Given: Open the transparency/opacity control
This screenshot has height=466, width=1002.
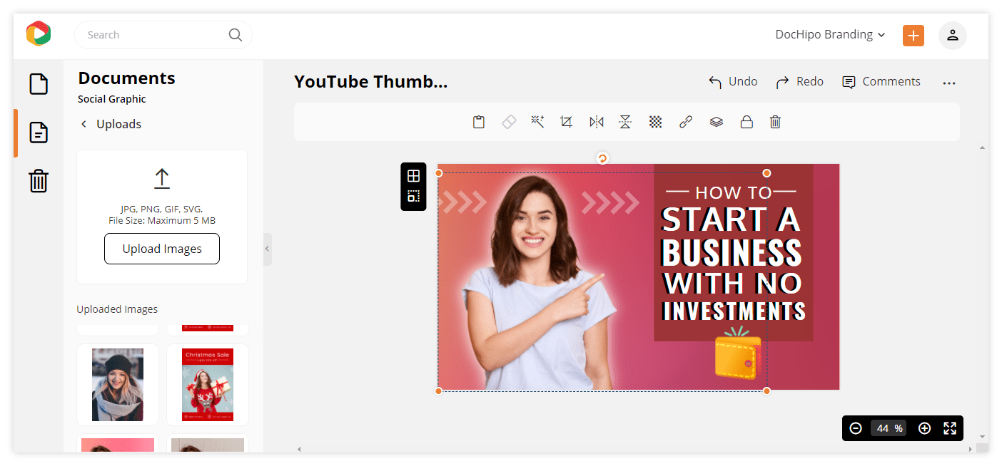Looking at the screenshot, I should (655, 121).
